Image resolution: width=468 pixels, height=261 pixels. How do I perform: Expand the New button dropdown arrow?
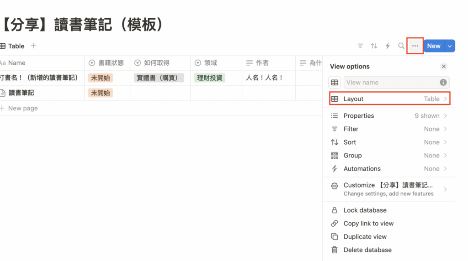[x=450, y=46]
